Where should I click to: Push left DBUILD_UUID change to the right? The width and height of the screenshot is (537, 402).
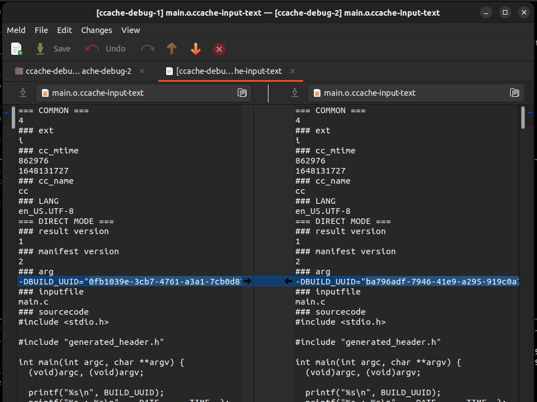[248, 281]
